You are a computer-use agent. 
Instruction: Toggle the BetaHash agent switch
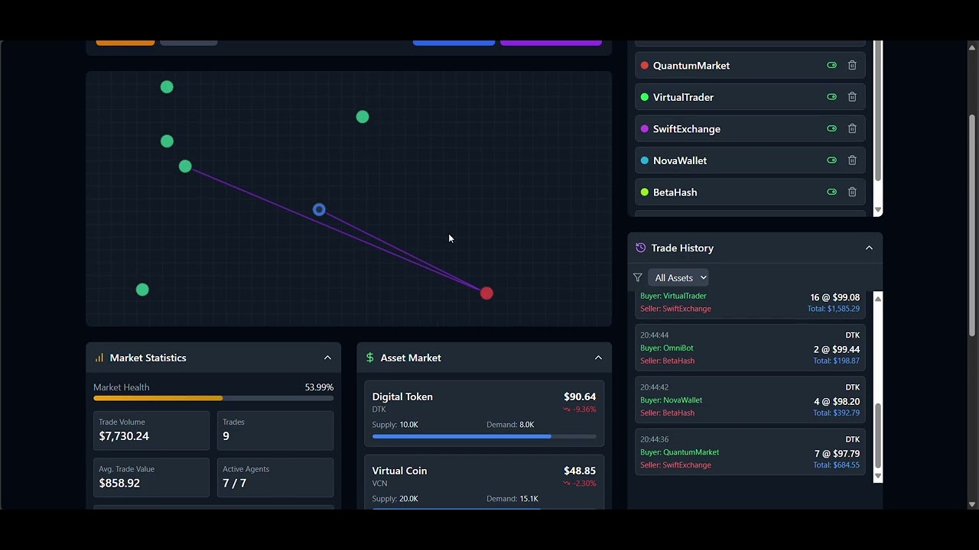tap(832, 192)
